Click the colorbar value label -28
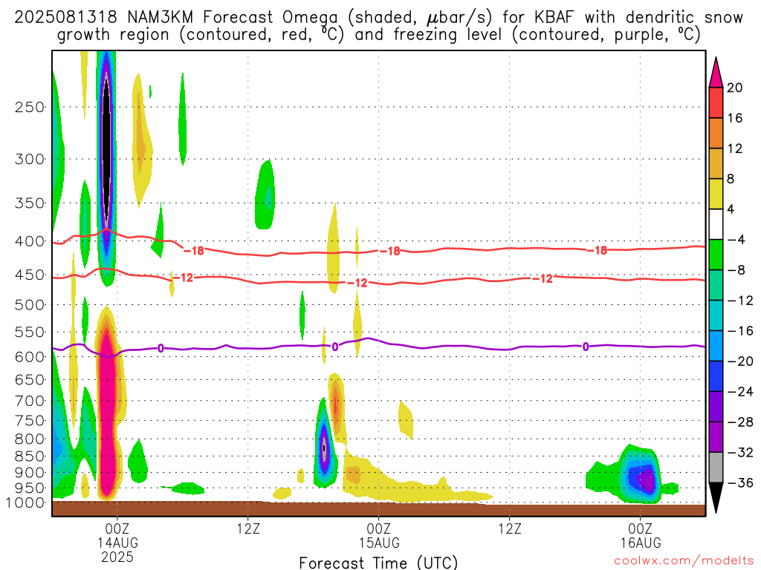Image resolution: width=761 pixels, height=570 pixels. click(x=740, y=422)
